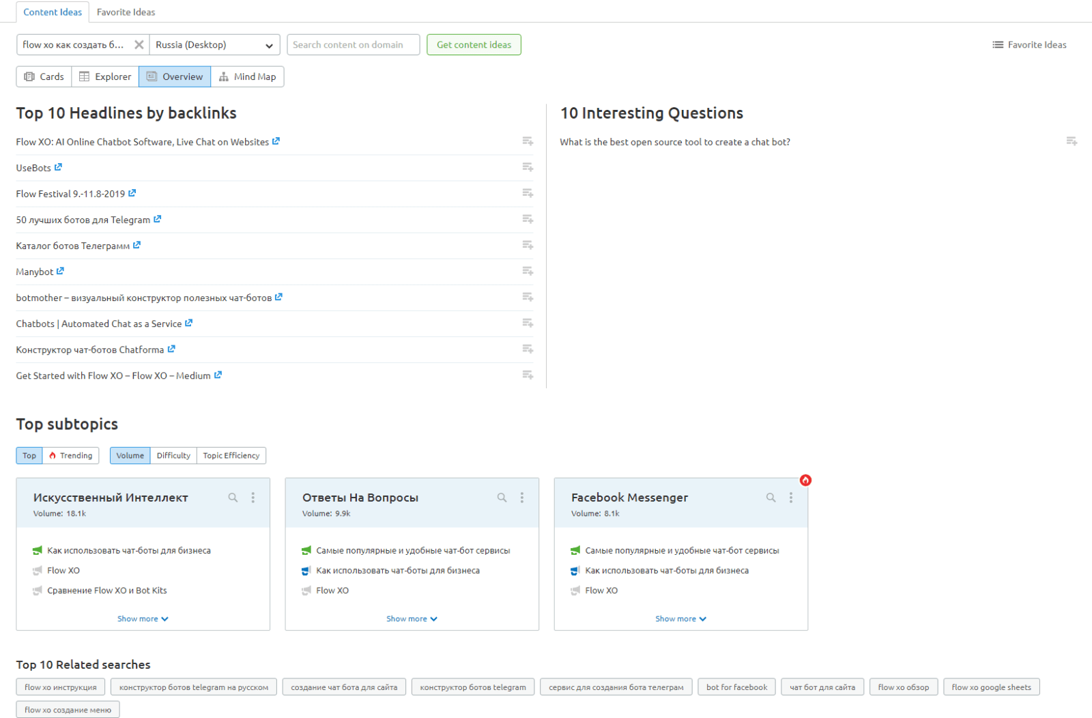Sort subtopics by Difficulty
Image resolution: width=1092 pixels, height=718 pixels.
point(173,455)
